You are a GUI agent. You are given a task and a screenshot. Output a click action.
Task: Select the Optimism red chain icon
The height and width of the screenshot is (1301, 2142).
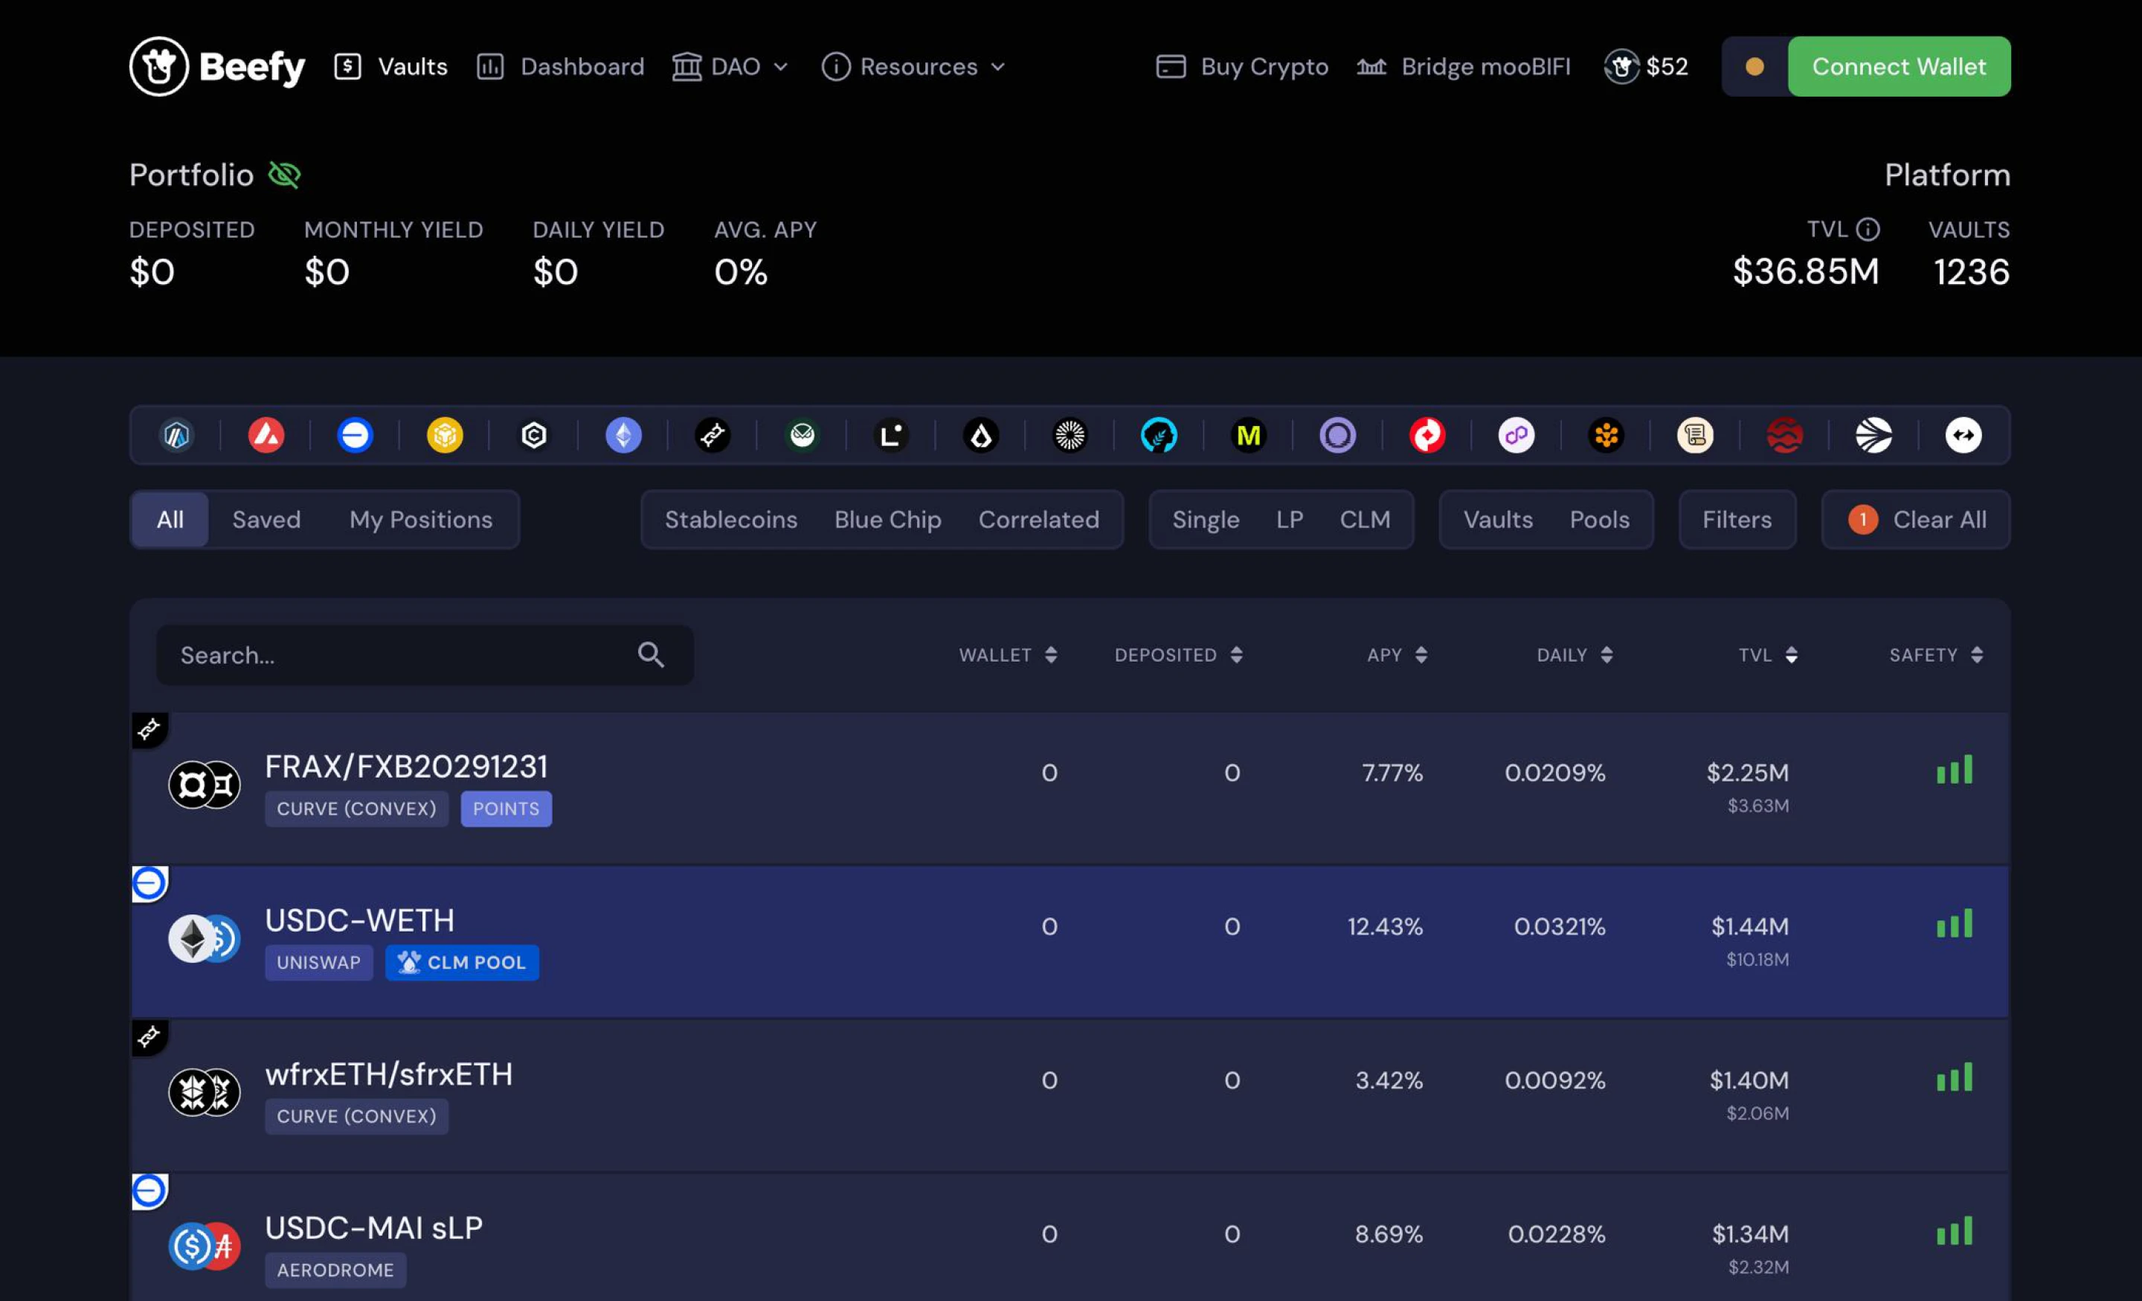click(x=1427, y=435)
